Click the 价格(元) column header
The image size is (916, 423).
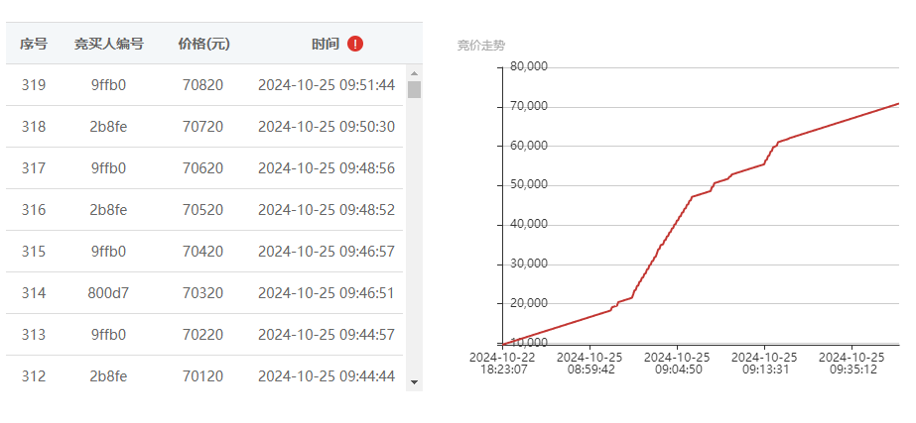pyautogui.click(x=203, y=44)
